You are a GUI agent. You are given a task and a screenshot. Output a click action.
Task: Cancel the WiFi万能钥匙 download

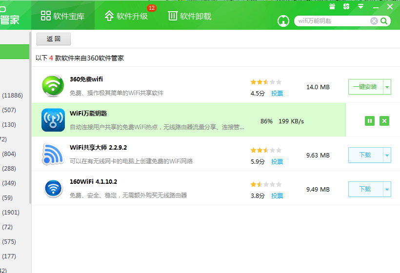click(x=384, y=121)
